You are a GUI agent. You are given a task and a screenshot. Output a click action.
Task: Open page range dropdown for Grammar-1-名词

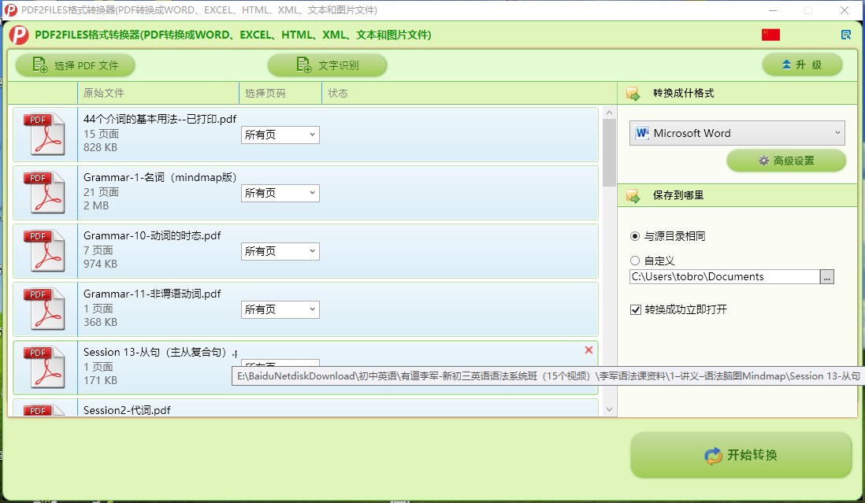pos(280,193)
